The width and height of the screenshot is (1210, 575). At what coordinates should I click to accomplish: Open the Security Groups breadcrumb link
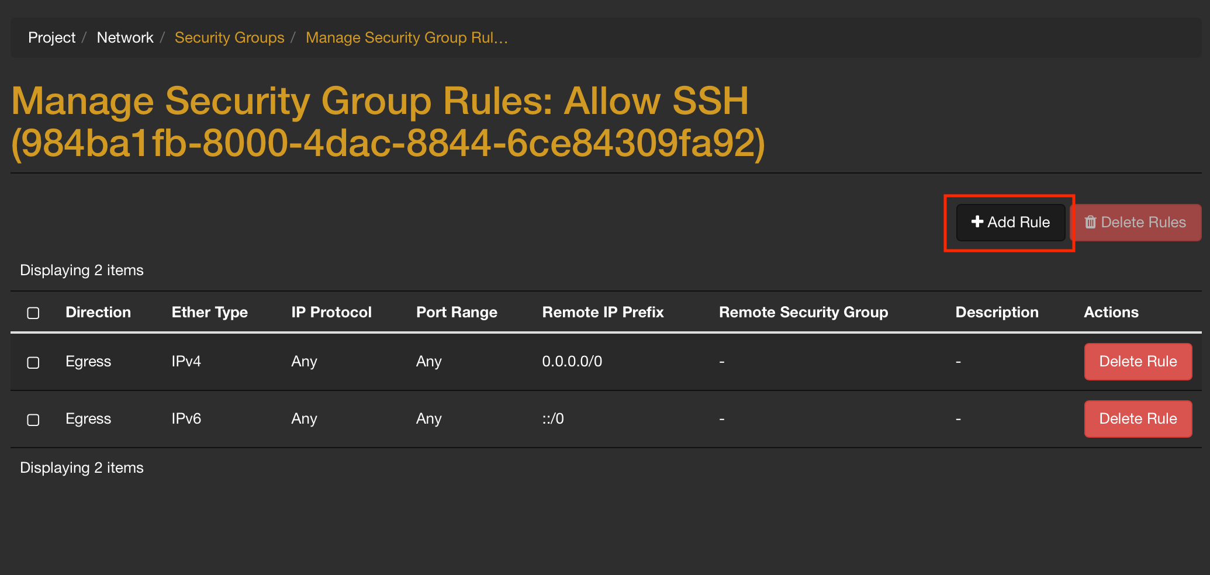(x=229, y=37)
